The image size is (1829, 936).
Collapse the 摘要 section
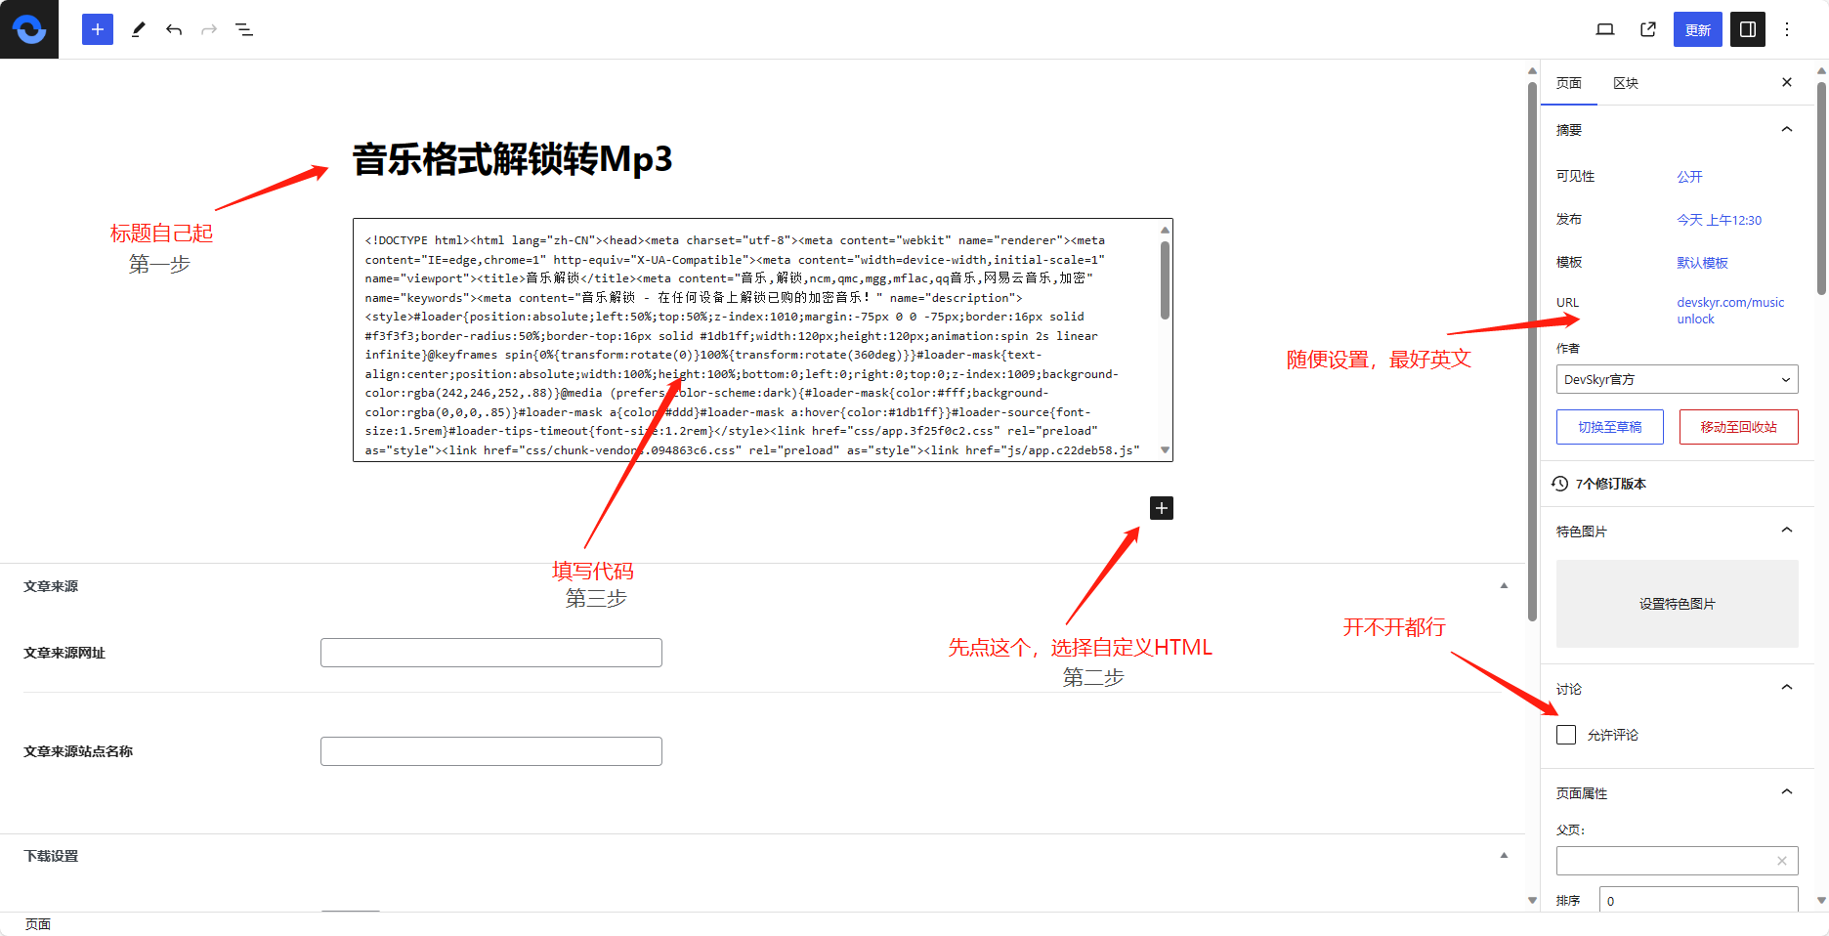tap(1787, 129)
